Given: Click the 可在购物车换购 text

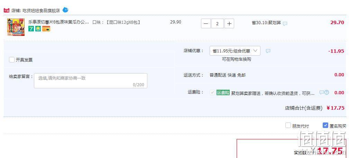Looking at the screenshot, I should click(236, 59).
